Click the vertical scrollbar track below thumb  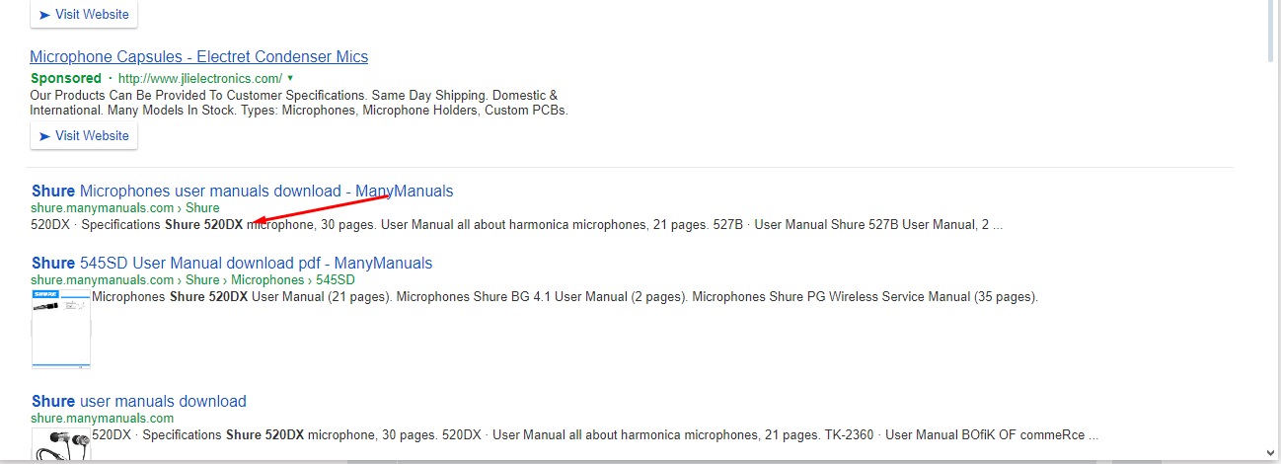[1273, 247]
